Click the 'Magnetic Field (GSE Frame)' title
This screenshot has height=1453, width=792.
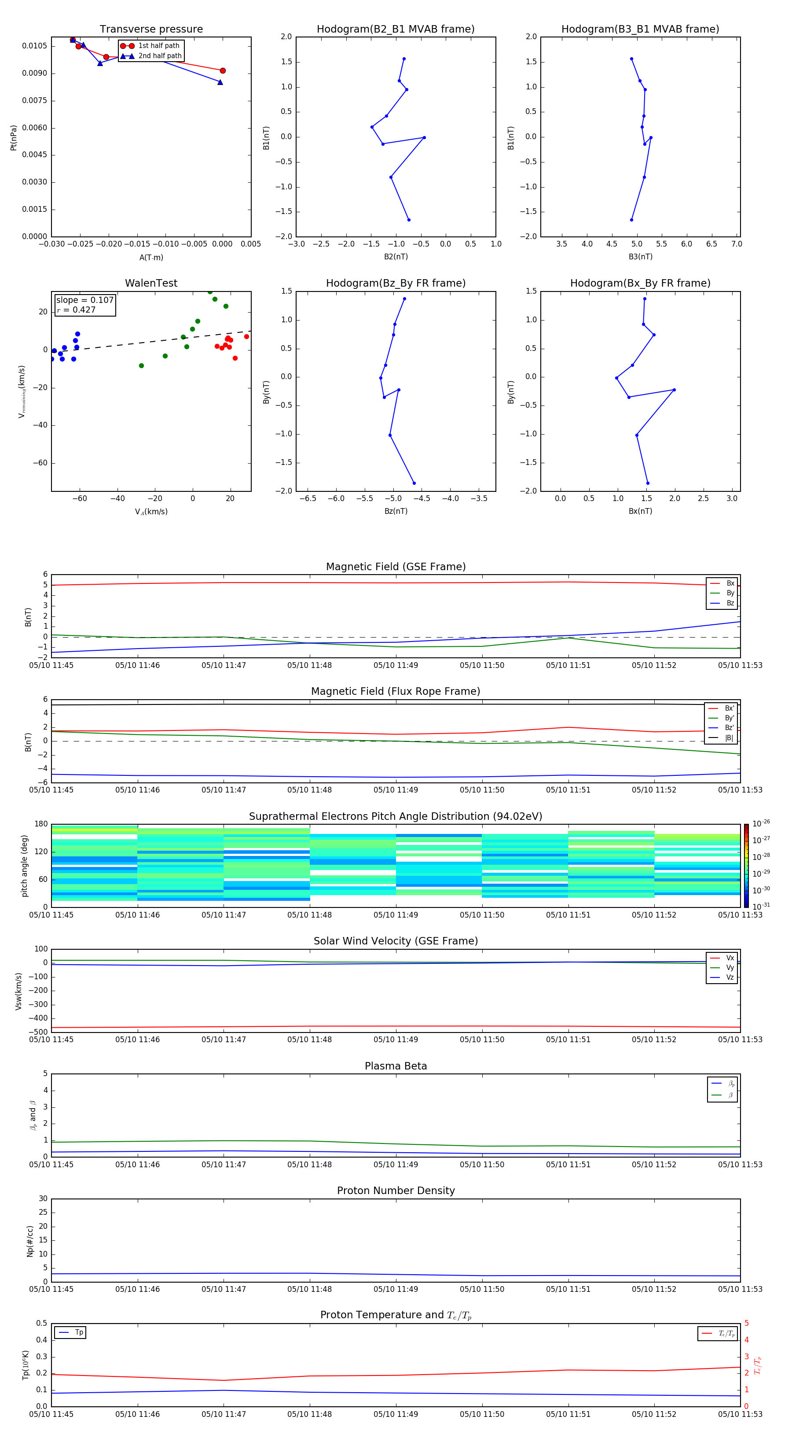[x=396, y=567]
